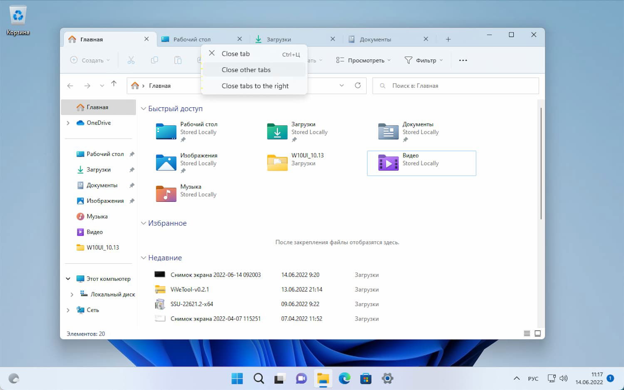The height and width of the screenshot is (390, 624).
Task: Open the Просмотреть view dropdown
Action: click(x=364, y=60)
